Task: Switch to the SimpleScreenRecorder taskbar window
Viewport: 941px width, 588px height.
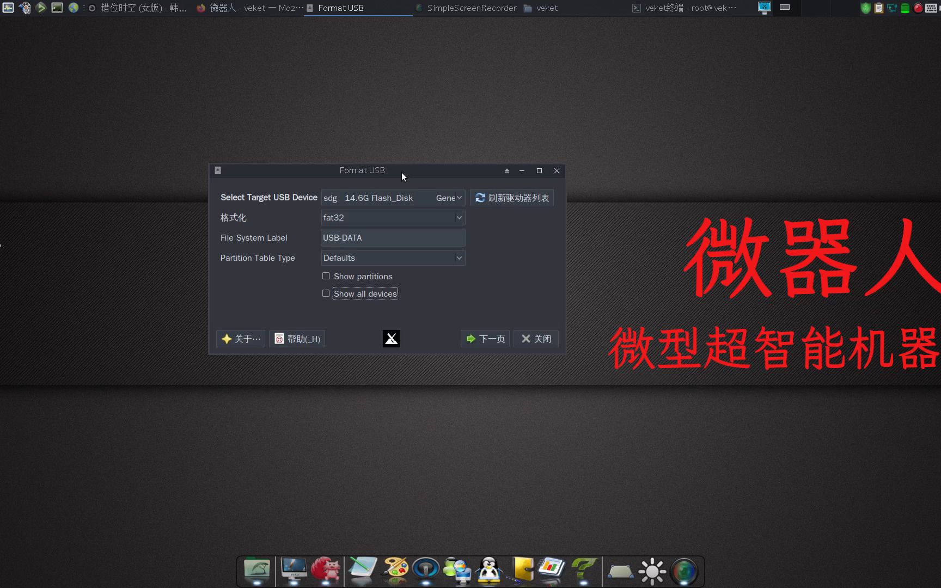Action: click(x=466, y=8)
